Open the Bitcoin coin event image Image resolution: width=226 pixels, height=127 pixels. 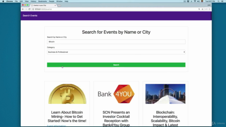(x=67, y=94)
